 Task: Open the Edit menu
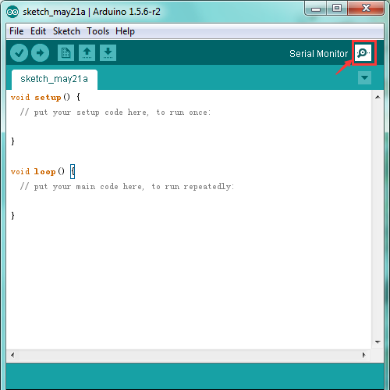38,31
